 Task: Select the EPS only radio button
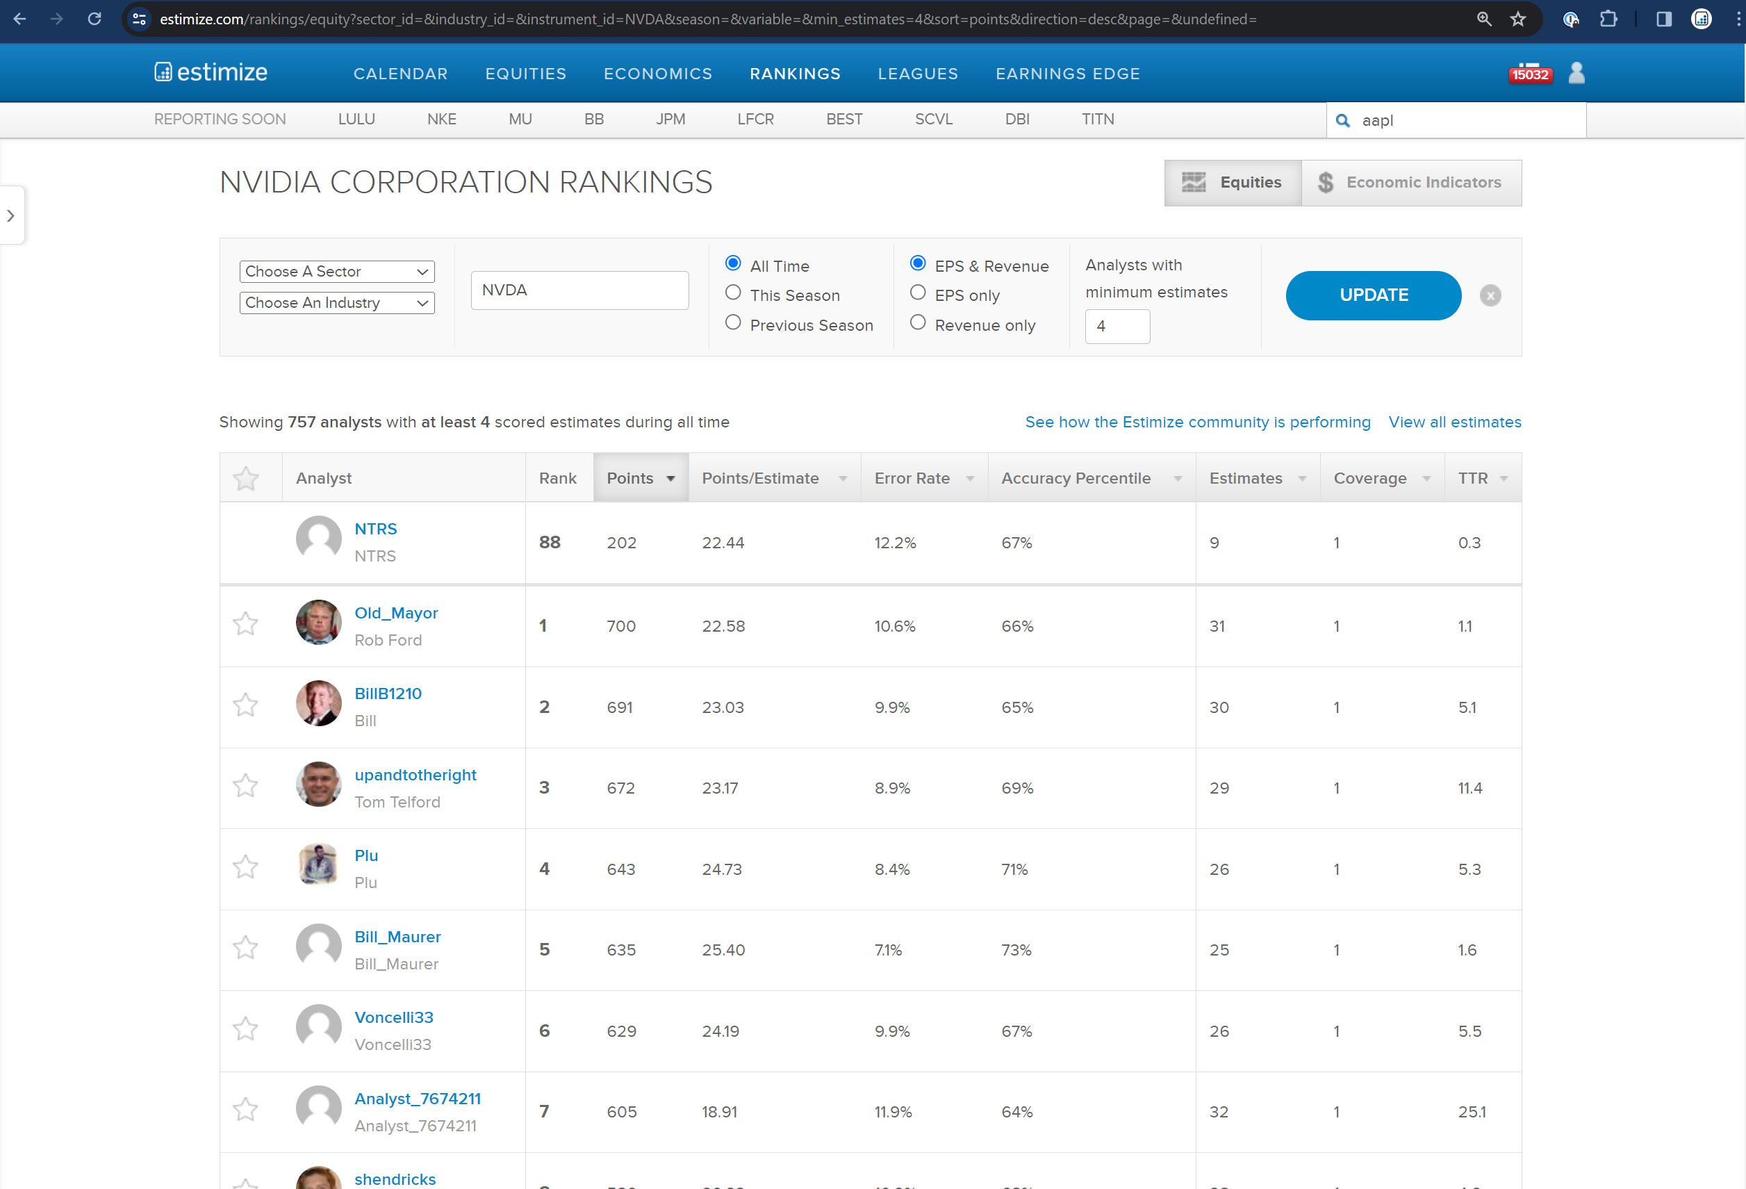(917, 293)
